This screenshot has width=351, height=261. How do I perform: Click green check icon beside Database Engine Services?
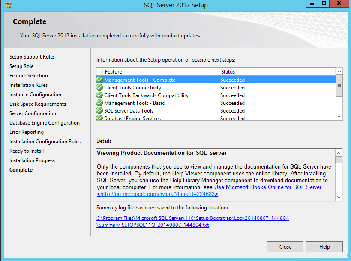pos(99,118)
